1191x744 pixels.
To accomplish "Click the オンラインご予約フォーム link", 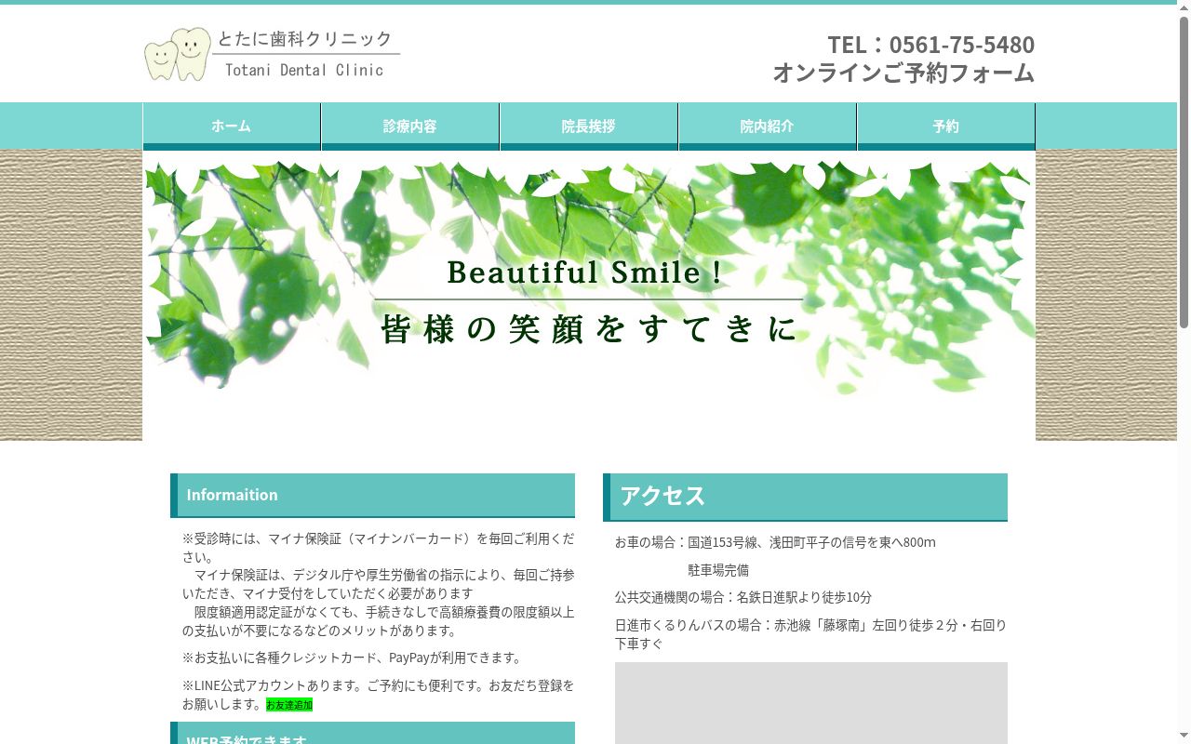I will point(903,73).
